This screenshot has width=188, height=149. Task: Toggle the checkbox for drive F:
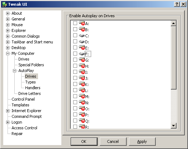(75, 54)
